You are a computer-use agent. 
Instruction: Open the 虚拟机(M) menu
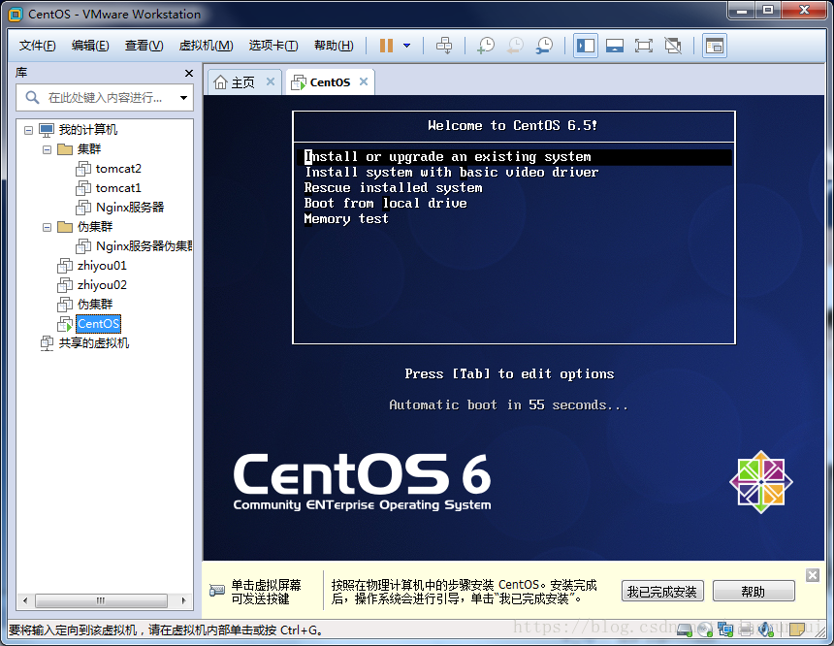point(206,46)
